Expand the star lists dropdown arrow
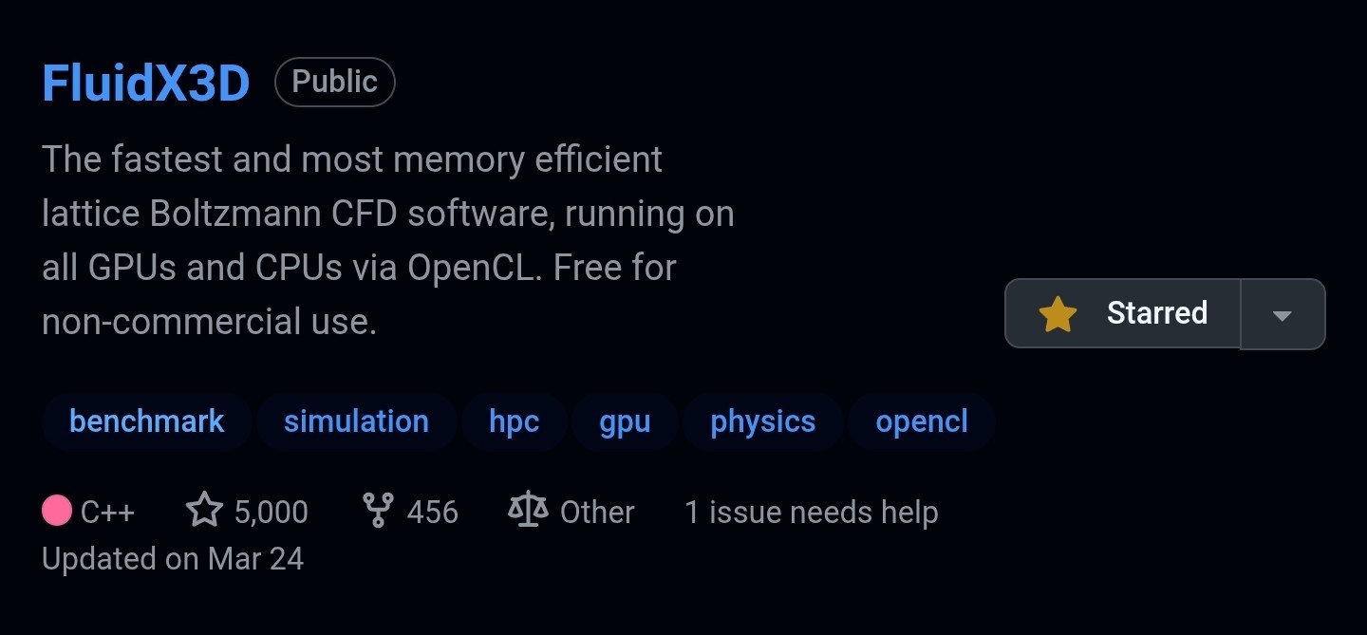 coord(1283,314)
